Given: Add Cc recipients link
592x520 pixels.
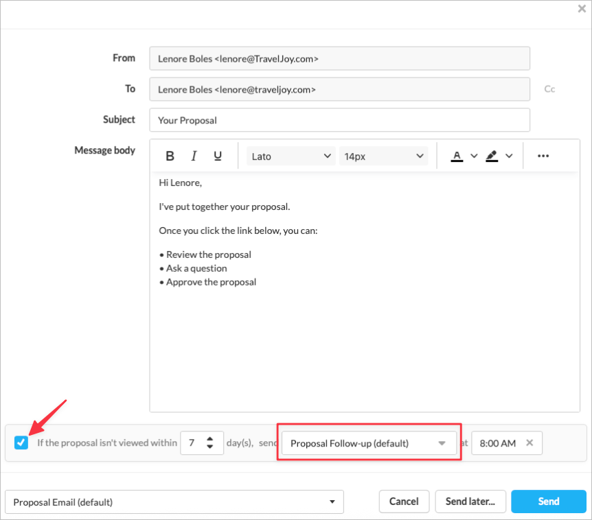Looking at the screenshot, I should coord(549,89).
